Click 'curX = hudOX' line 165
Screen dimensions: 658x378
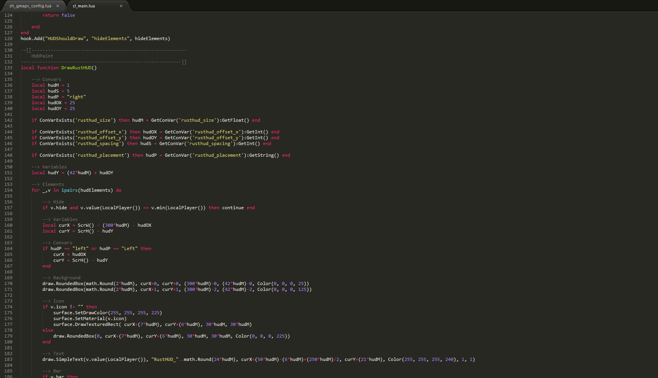click(x=70, y=254)
